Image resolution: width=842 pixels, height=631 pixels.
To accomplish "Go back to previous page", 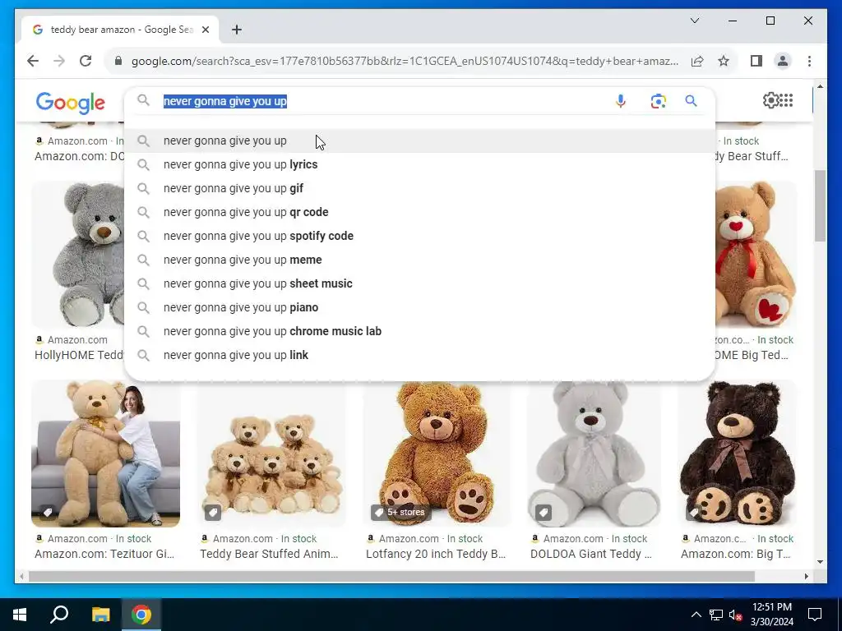I will (x=33, y=61).
